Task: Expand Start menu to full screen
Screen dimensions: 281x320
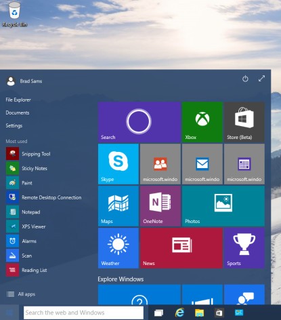Action: pos(261,79)
